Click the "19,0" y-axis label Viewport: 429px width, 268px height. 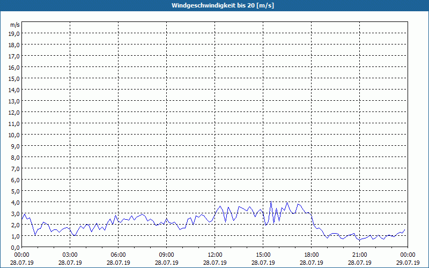pyautogui.click(x=14, y=34)
